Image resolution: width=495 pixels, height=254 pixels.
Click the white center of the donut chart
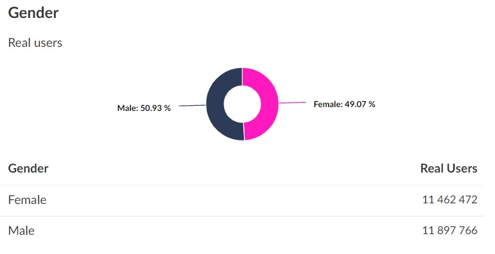coord(243,104)
